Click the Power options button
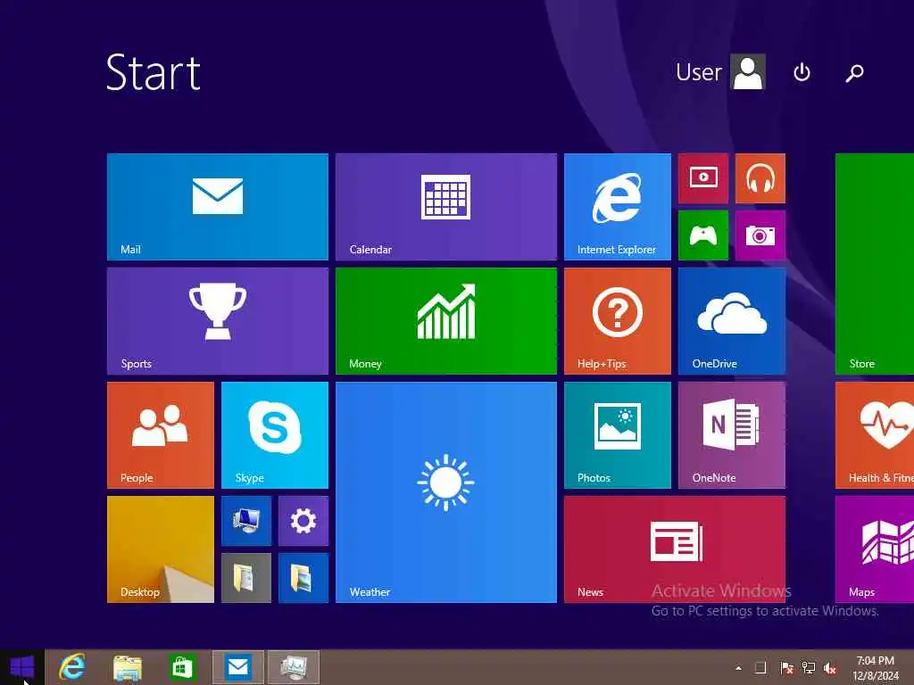 point(802,72)
